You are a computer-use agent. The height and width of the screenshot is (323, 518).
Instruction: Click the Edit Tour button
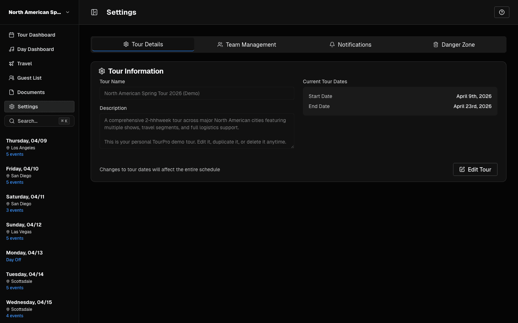pyautogui.click(x=475, y=169)
